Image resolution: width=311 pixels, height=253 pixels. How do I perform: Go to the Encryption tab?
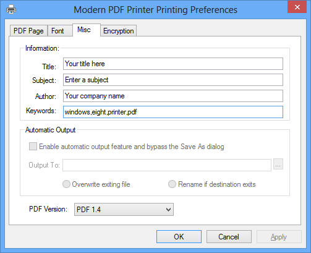[118, 31]
